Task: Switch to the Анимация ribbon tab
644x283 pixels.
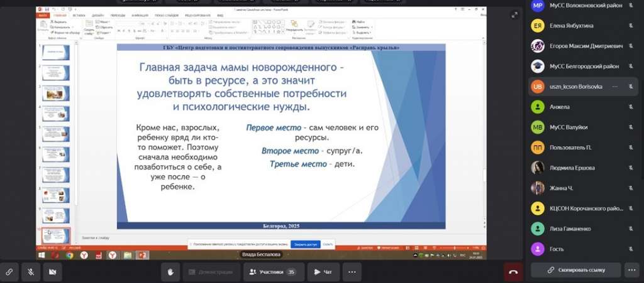Action: point(140,15)
